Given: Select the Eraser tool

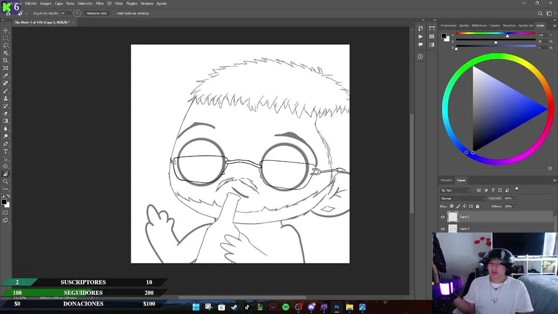Looking at the screenshot, I should pyautogui.click(x=6, y=113).
